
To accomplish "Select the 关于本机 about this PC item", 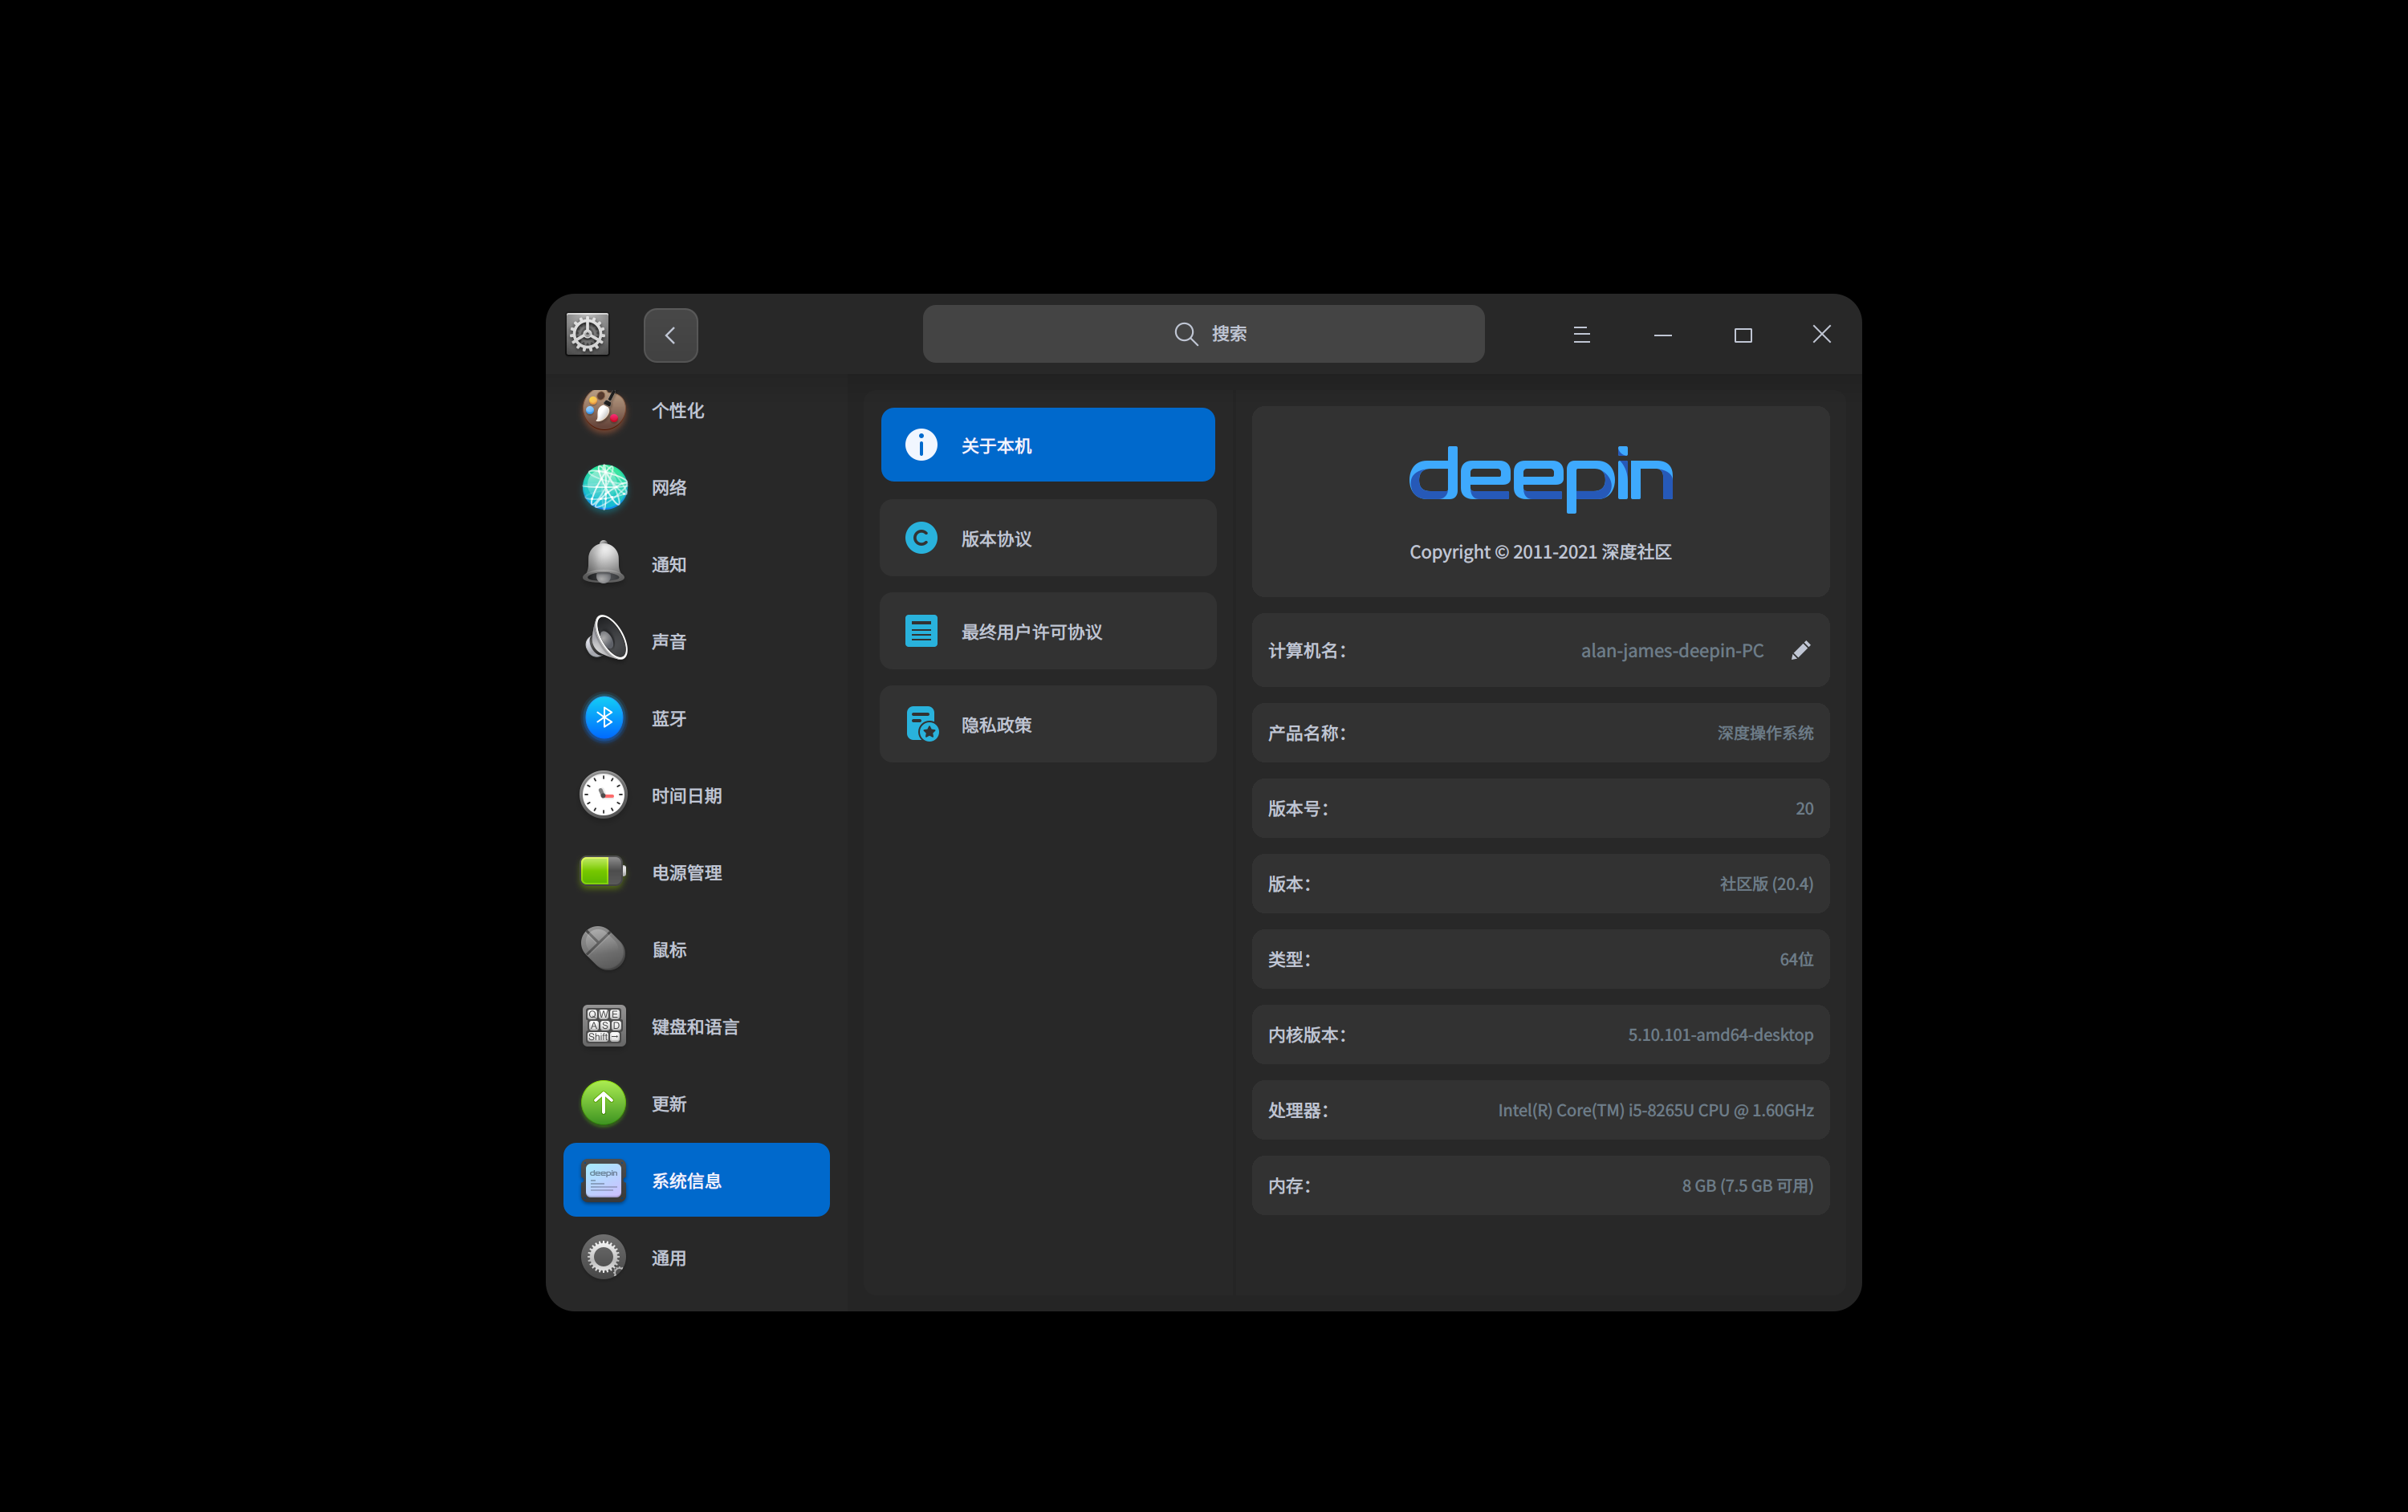I will tap(1047, 445).
